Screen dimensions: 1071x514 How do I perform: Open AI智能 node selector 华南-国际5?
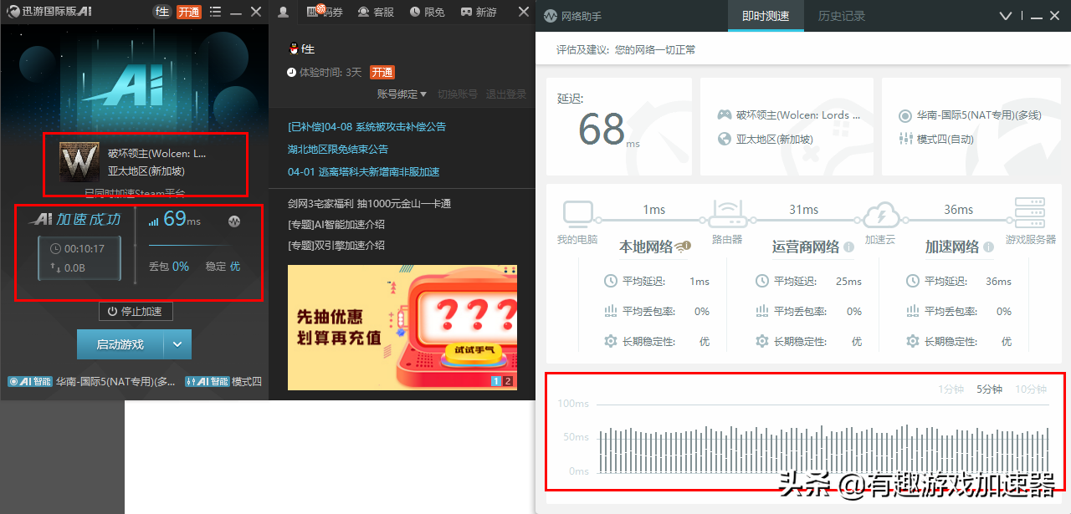click(92, 382)
